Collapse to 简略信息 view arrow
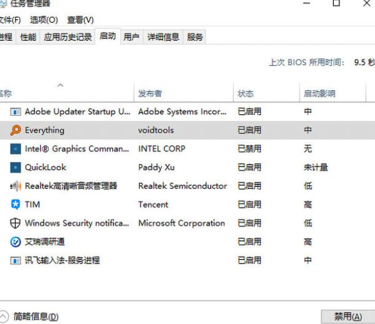The width and height of the screenshot is (375, 324). pos(4,316)
